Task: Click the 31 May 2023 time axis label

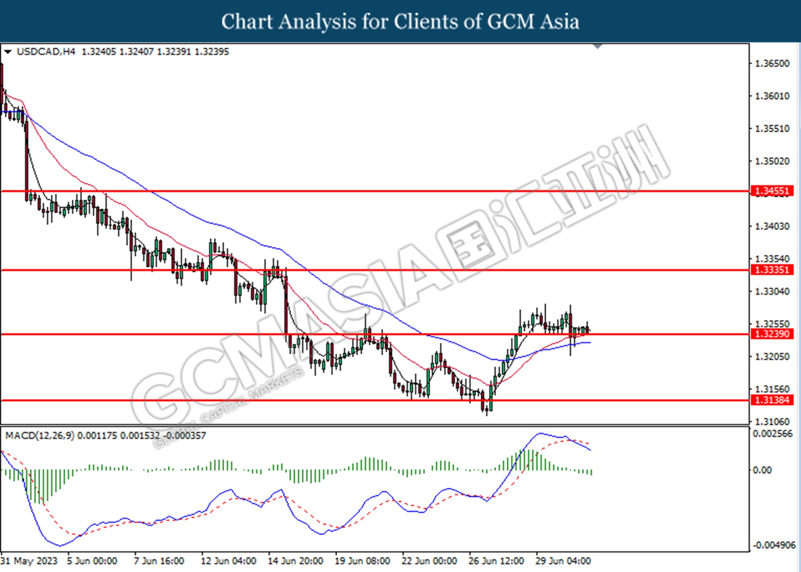Action: (29, 561)
